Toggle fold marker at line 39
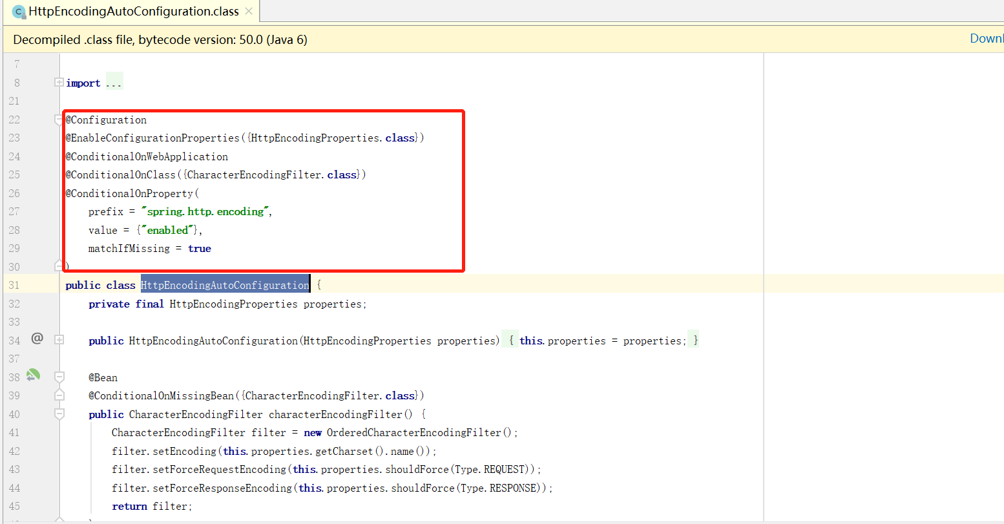 pos(59,395)
